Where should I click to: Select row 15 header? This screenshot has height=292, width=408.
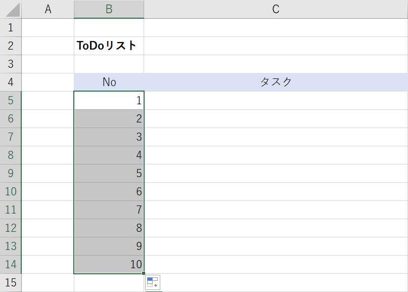pos(11,282)
